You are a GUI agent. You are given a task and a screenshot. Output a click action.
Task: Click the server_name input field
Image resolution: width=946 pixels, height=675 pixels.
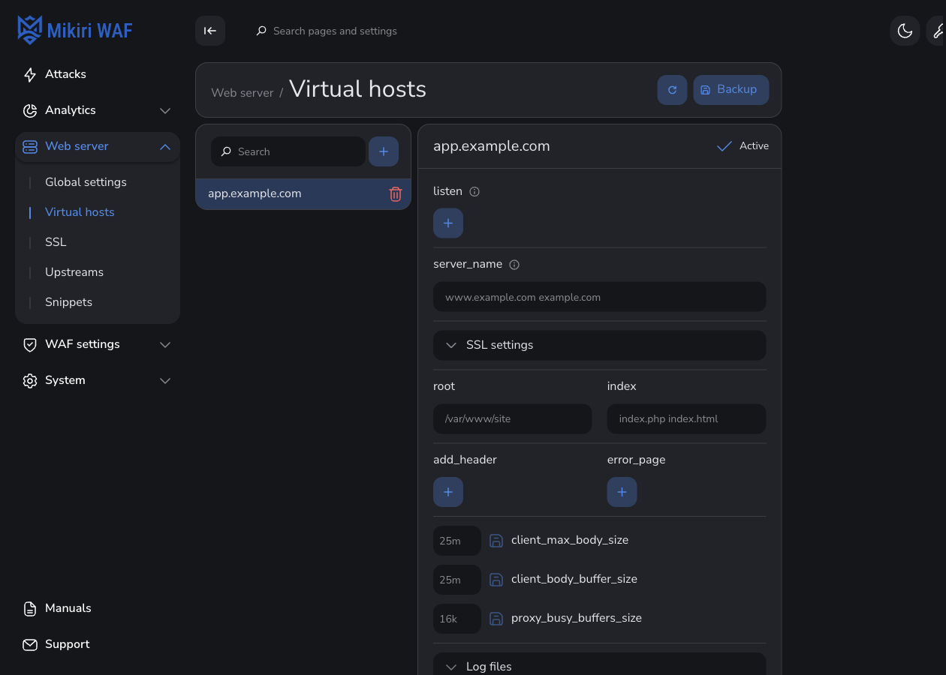pyautogui.click(x=600, y=297)
